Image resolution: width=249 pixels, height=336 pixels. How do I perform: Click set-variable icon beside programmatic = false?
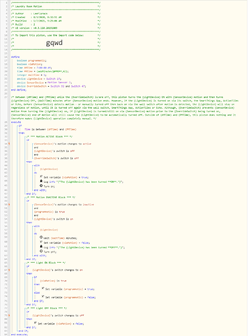coord(43,296)
